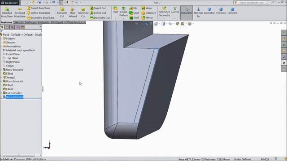
Task: Open the PropertyManager tab icon
Action: pyautogui.click(x=7, y=27)
